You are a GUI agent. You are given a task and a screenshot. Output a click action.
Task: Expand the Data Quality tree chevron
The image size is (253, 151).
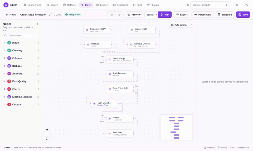(x=4, y=81)
